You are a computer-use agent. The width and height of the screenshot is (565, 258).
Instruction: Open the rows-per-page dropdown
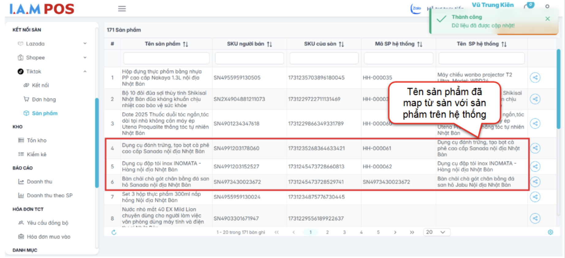[x=436, y=232]
